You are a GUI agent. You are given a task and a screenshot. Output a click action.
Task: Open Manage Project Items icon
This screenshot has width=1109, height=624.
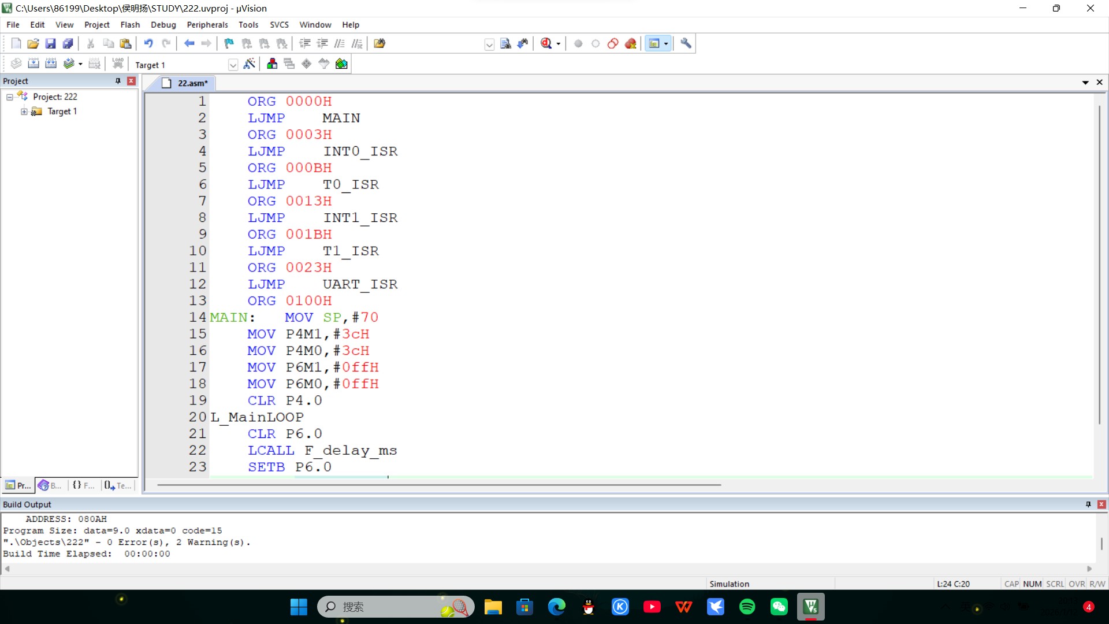272,64
